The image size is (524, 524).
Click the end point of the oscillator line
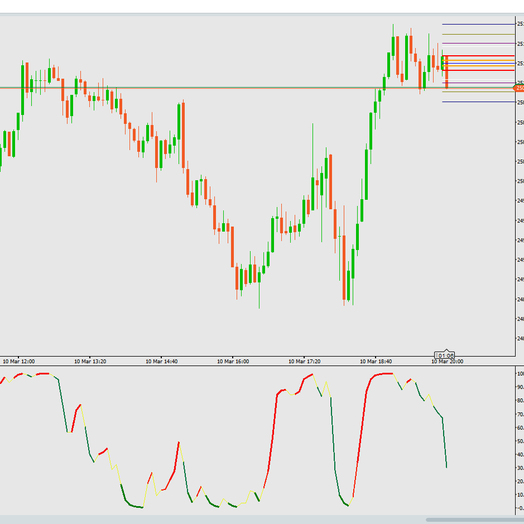446,467
